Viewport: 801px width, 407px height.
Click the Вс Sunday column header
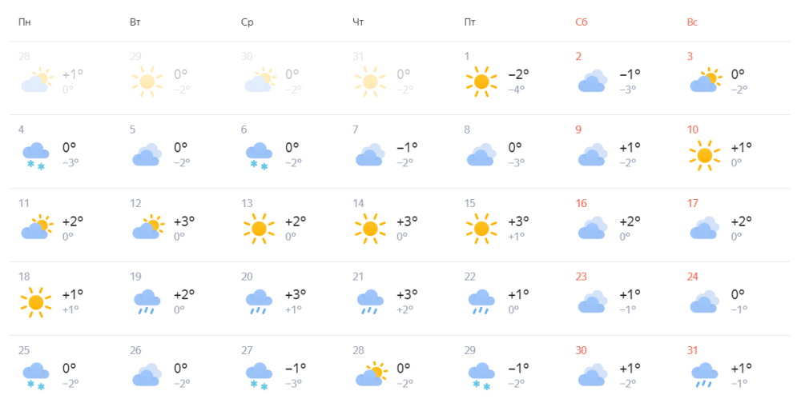[x=692, y=22]
